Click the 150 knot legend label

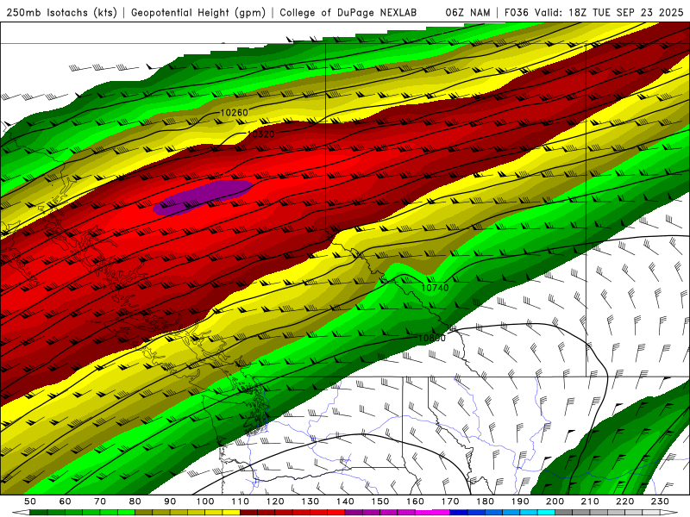pyautogui.click(x=379, y=501)
